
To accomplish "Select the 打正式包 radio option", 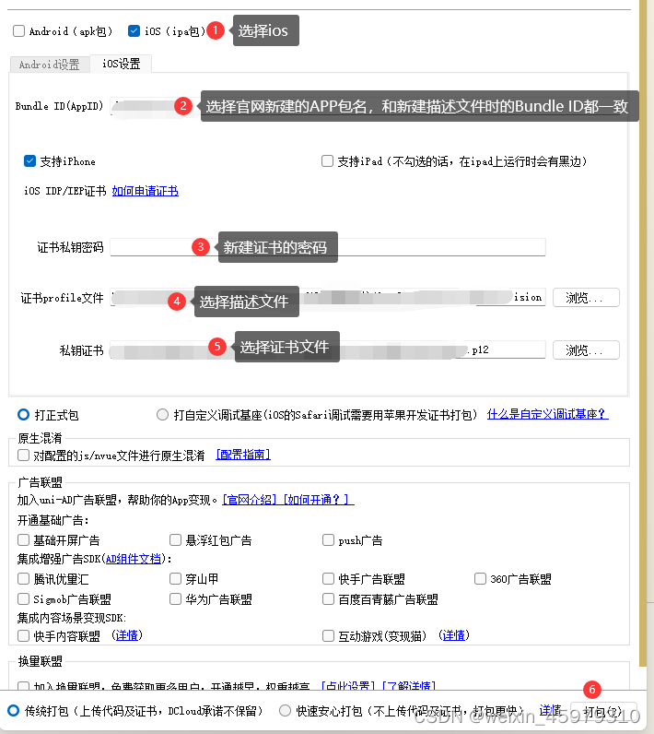I will click(23, 415).
